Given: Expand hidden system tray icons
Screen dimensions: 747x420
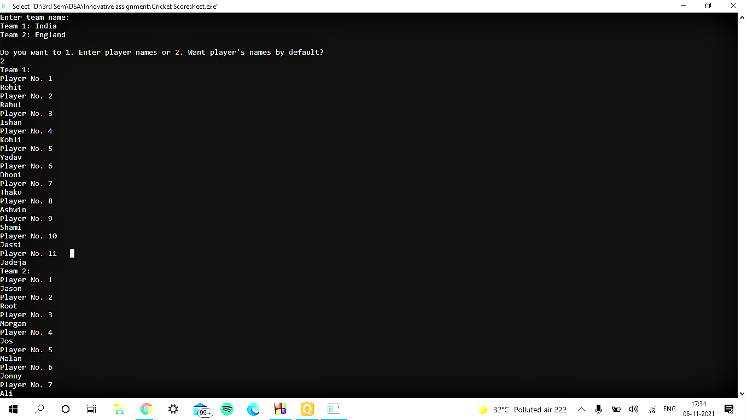Looking at the screenshot, I should (x=581, y=409).
